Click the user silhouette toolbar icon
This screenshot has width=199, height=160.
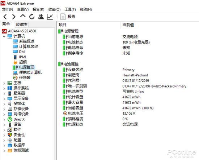41,17
